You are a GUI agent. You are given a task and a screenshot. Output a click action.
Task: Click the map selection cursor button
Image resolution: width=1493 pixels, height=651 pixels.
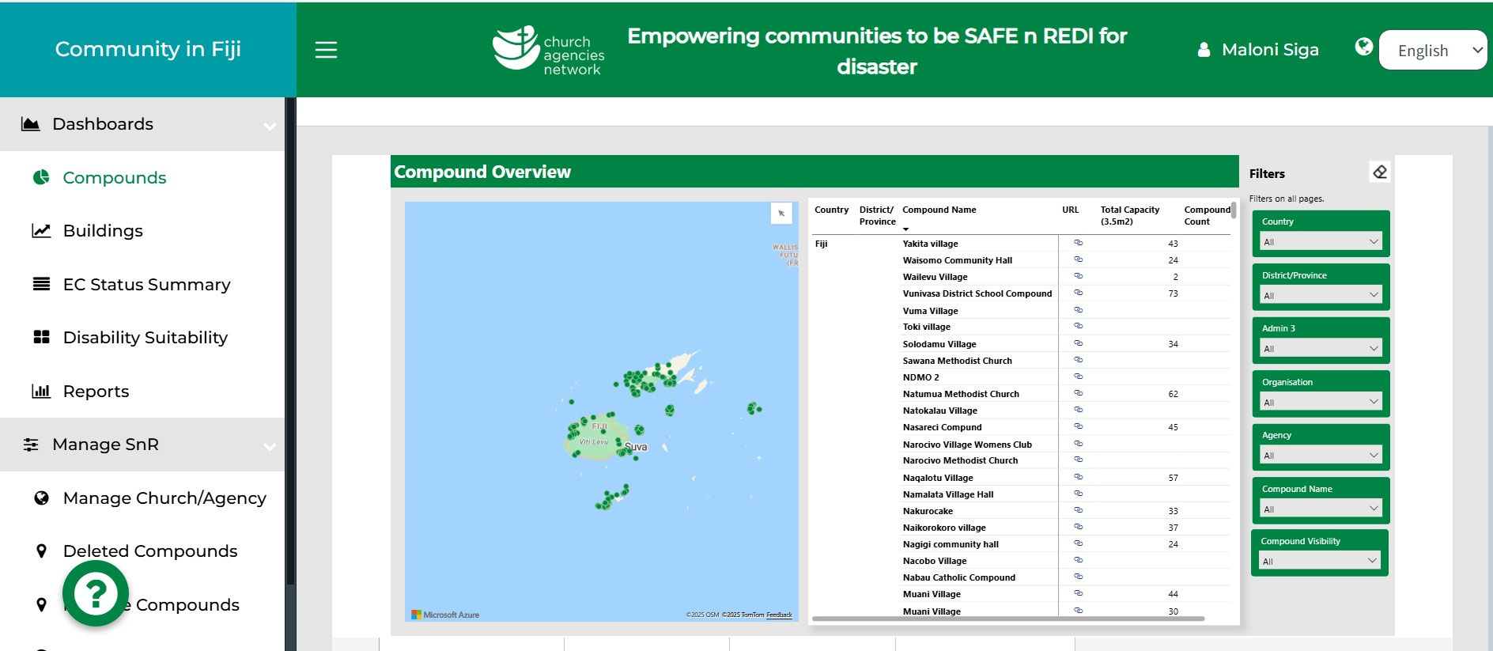point(781,213)
